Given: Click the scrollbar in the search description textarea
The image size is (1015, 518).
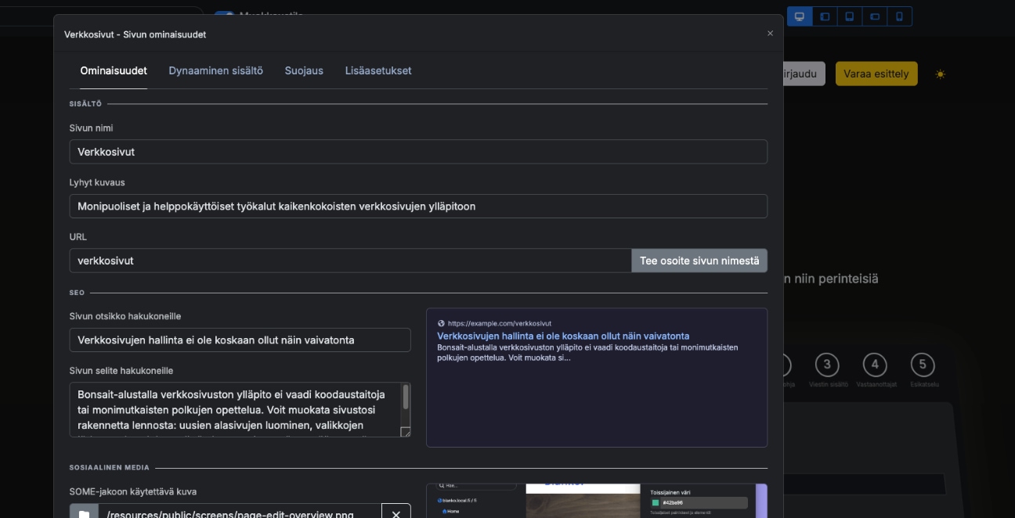Looking at the screenshot, I should tap(406, 397).
